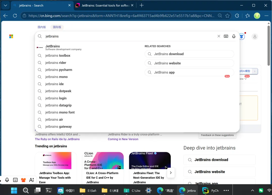Select 'jetbrains air' suggestion
Image resolution: width=272 pixels, height=195 pixels.
[x=88, y=119]
